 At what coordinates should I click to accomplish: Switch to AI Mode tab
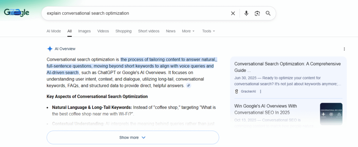click(53, 31)
